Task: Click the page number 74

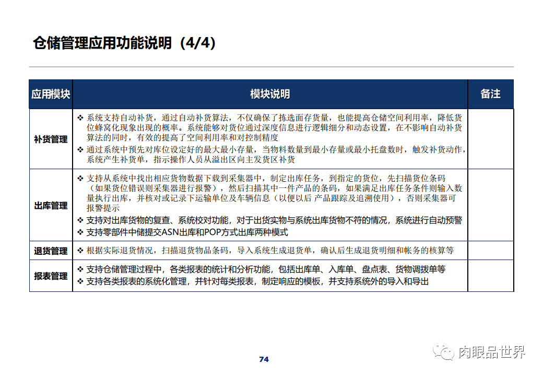Action: [264, 359]
